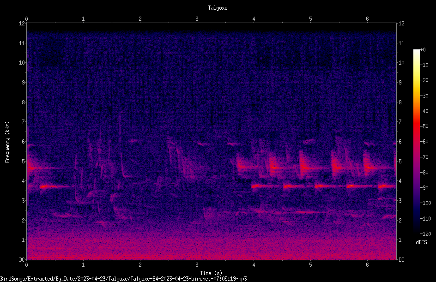Click the -90 label on dBFS colorbar
This screenshot has height=282, width=436.
click(424, 188)
